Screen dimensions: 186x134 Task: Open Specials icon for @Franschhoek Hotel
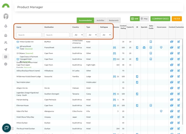point(144,48)
